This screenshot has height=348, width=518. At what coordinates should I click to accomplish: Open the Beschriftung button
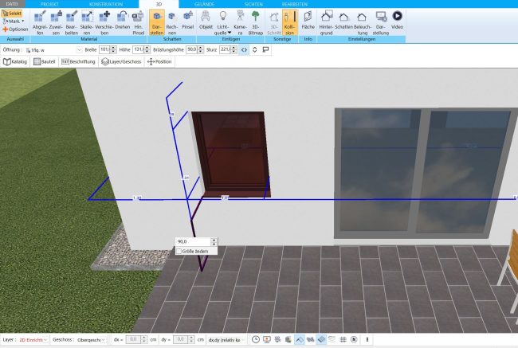79,62
